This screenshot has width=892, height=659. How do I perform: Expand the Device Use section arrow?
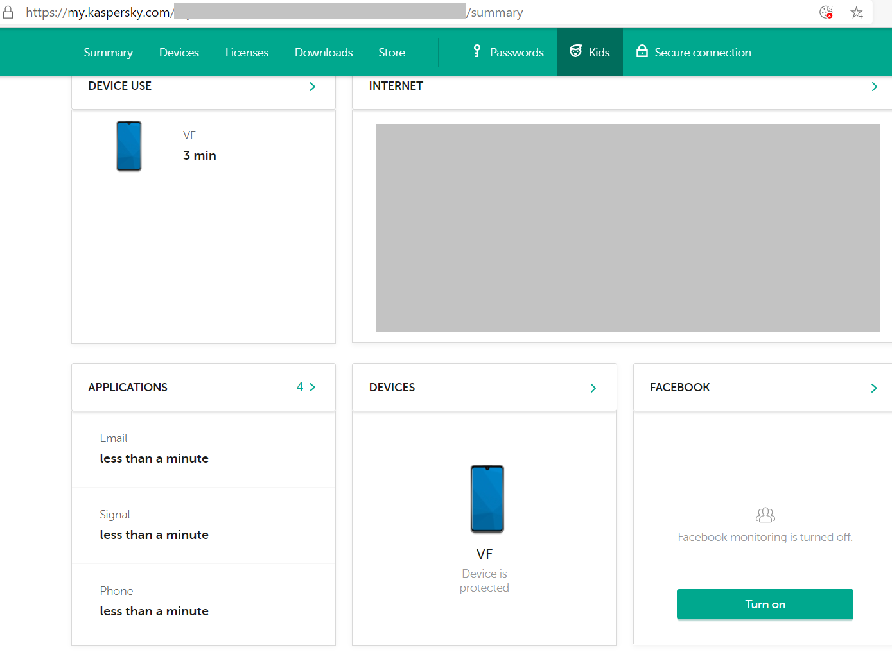[x=312, y=87]
